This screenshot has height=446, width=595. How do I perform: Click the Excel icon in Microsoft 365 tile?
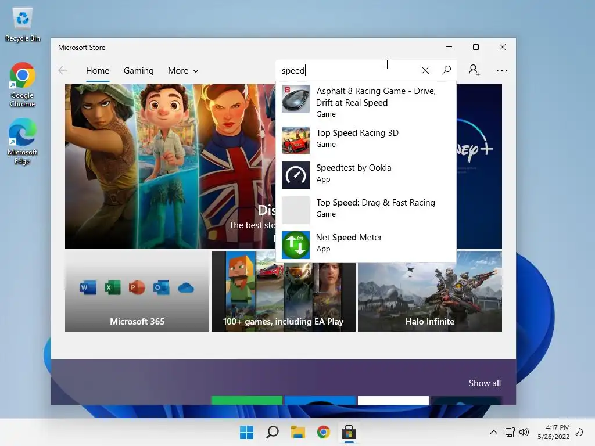point(112,288)
